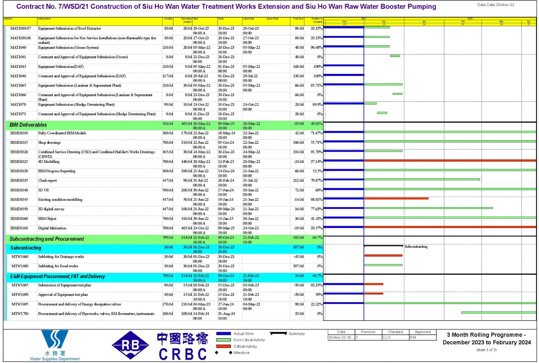Click the red Gantt bar for Subletting for Drainage works
Image resolution: width=539 pixels, height=363 pixels.
point(383,256)
